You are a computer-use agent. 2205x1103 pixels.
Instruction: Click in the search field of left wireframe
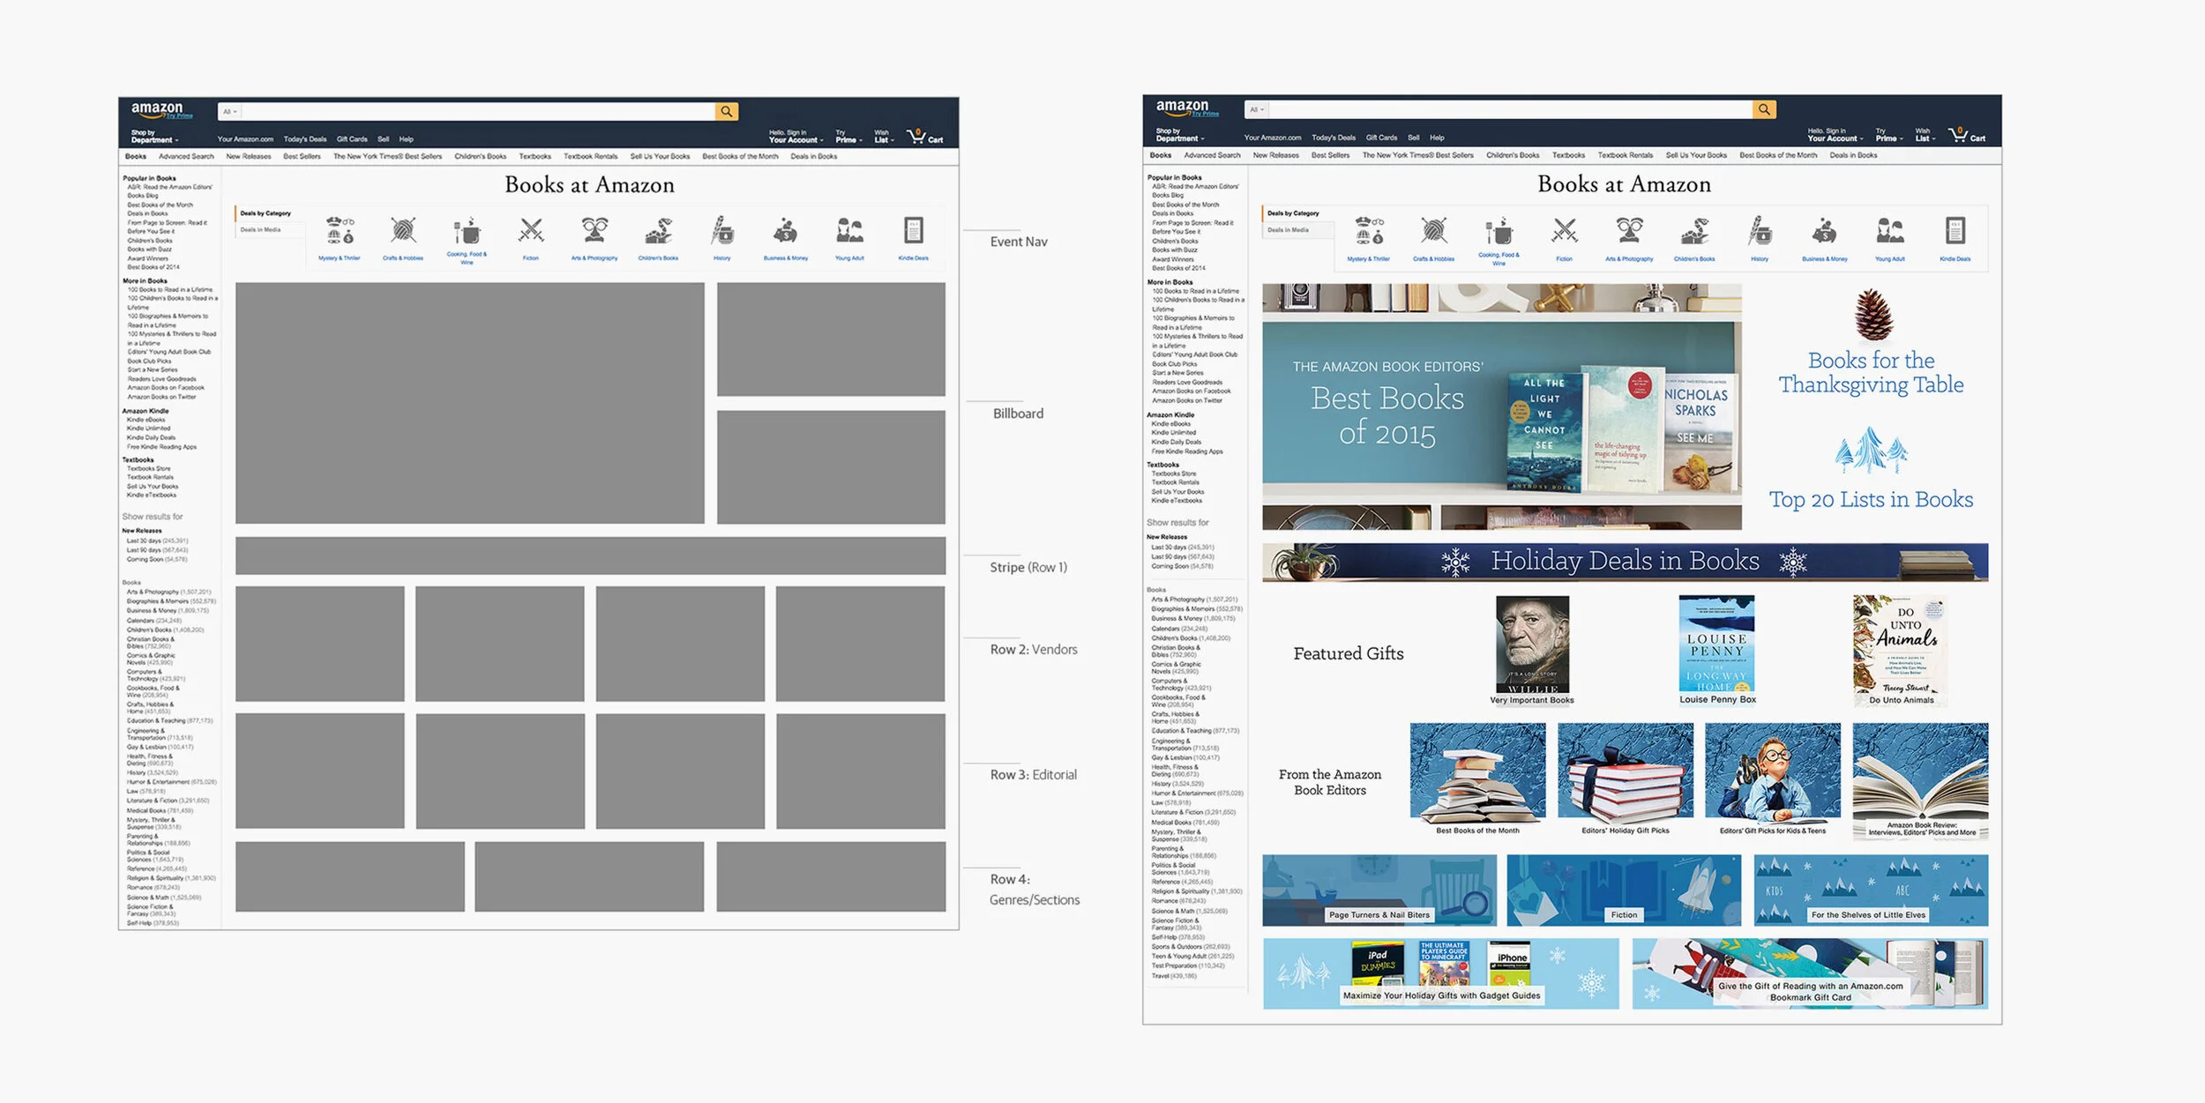tap(478, 111)
